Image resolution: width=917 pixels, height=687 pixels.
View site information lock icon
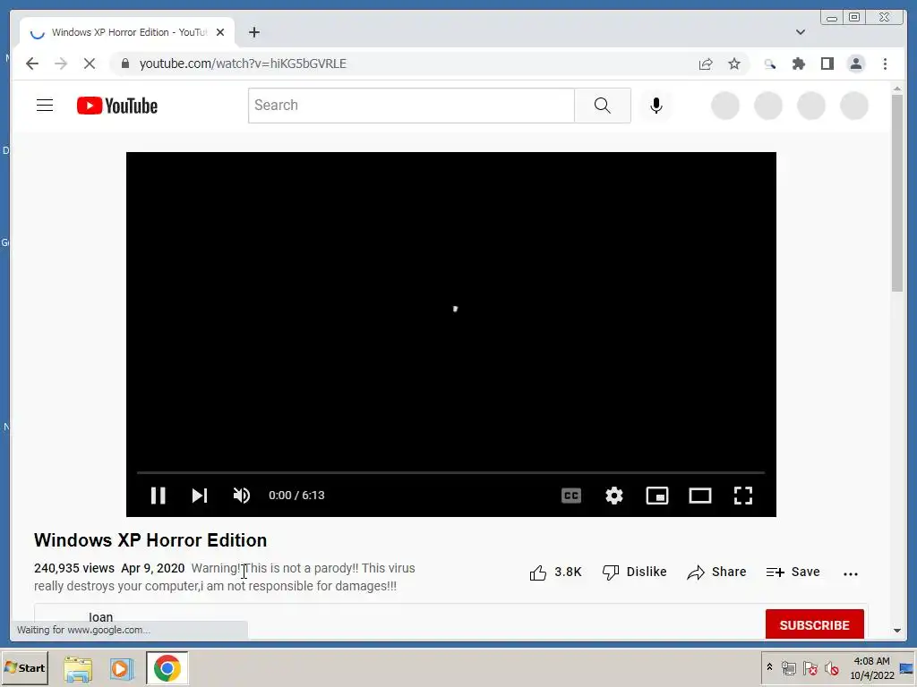[x=124, y=64]
